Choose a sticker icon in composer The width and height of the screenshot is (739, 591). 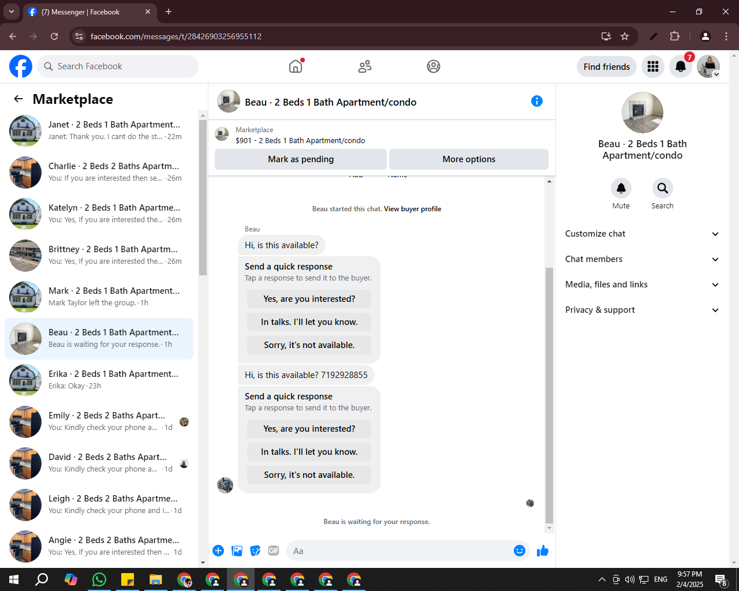pos(255,551)
